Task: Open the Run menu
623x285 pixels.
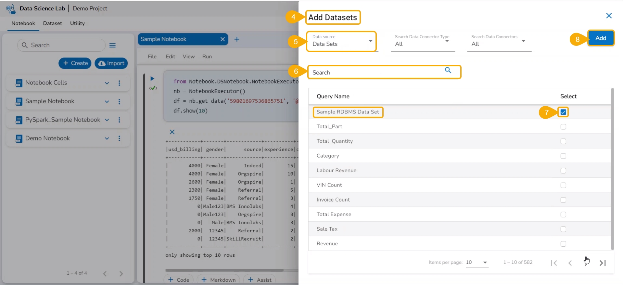Action: (x=207, y=57)
